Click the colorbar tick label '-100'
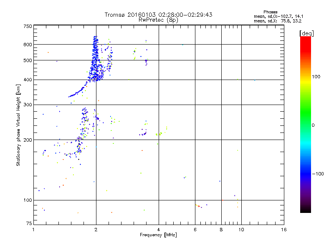This screenshot has height=250, width=334. click(318, 174)
